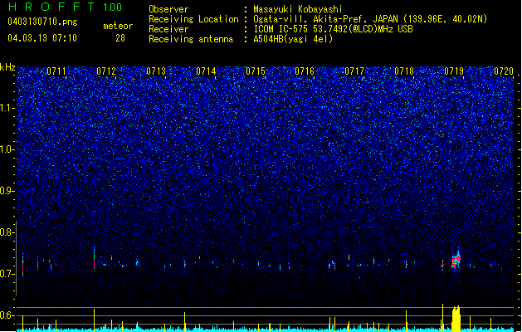522x332 pixels.
Task: Click the A504HB(yagi 4el) antenna text
Action: tap(293, 39)
